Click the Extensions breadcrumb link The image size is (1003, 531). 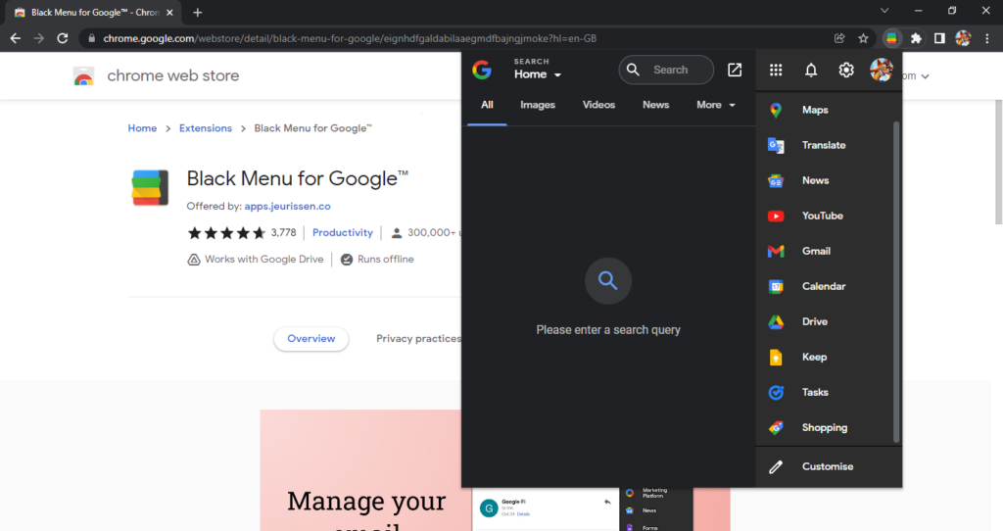coord(206,128)
